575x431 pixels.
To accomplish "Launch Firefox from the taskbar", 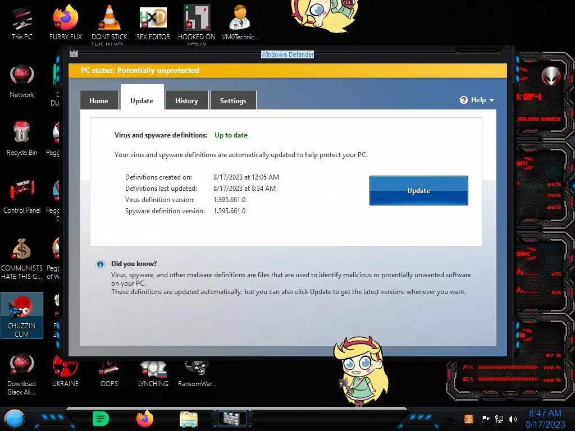I will coord(144,419).
